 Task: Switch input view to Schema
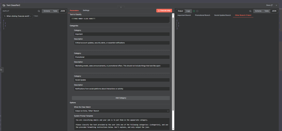(x=47, y=11)
